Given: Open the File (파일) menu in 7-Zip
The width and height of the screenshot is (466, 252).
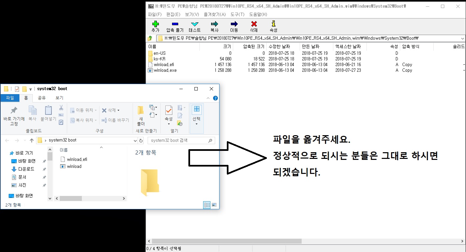Looking at the screenshot, I should (x=155, y=15).
